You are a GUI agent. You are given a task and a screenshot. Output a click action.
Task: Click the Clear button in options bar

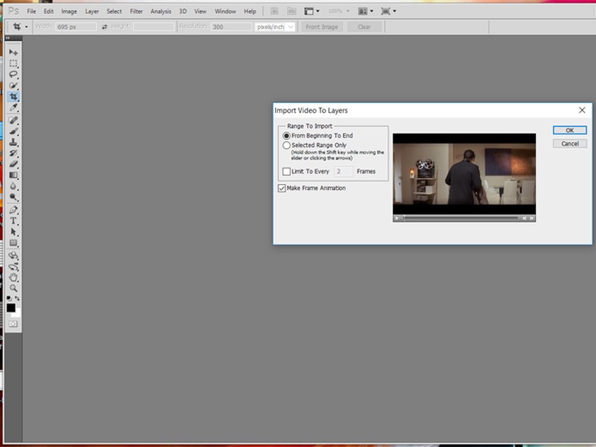pos(364,27)
